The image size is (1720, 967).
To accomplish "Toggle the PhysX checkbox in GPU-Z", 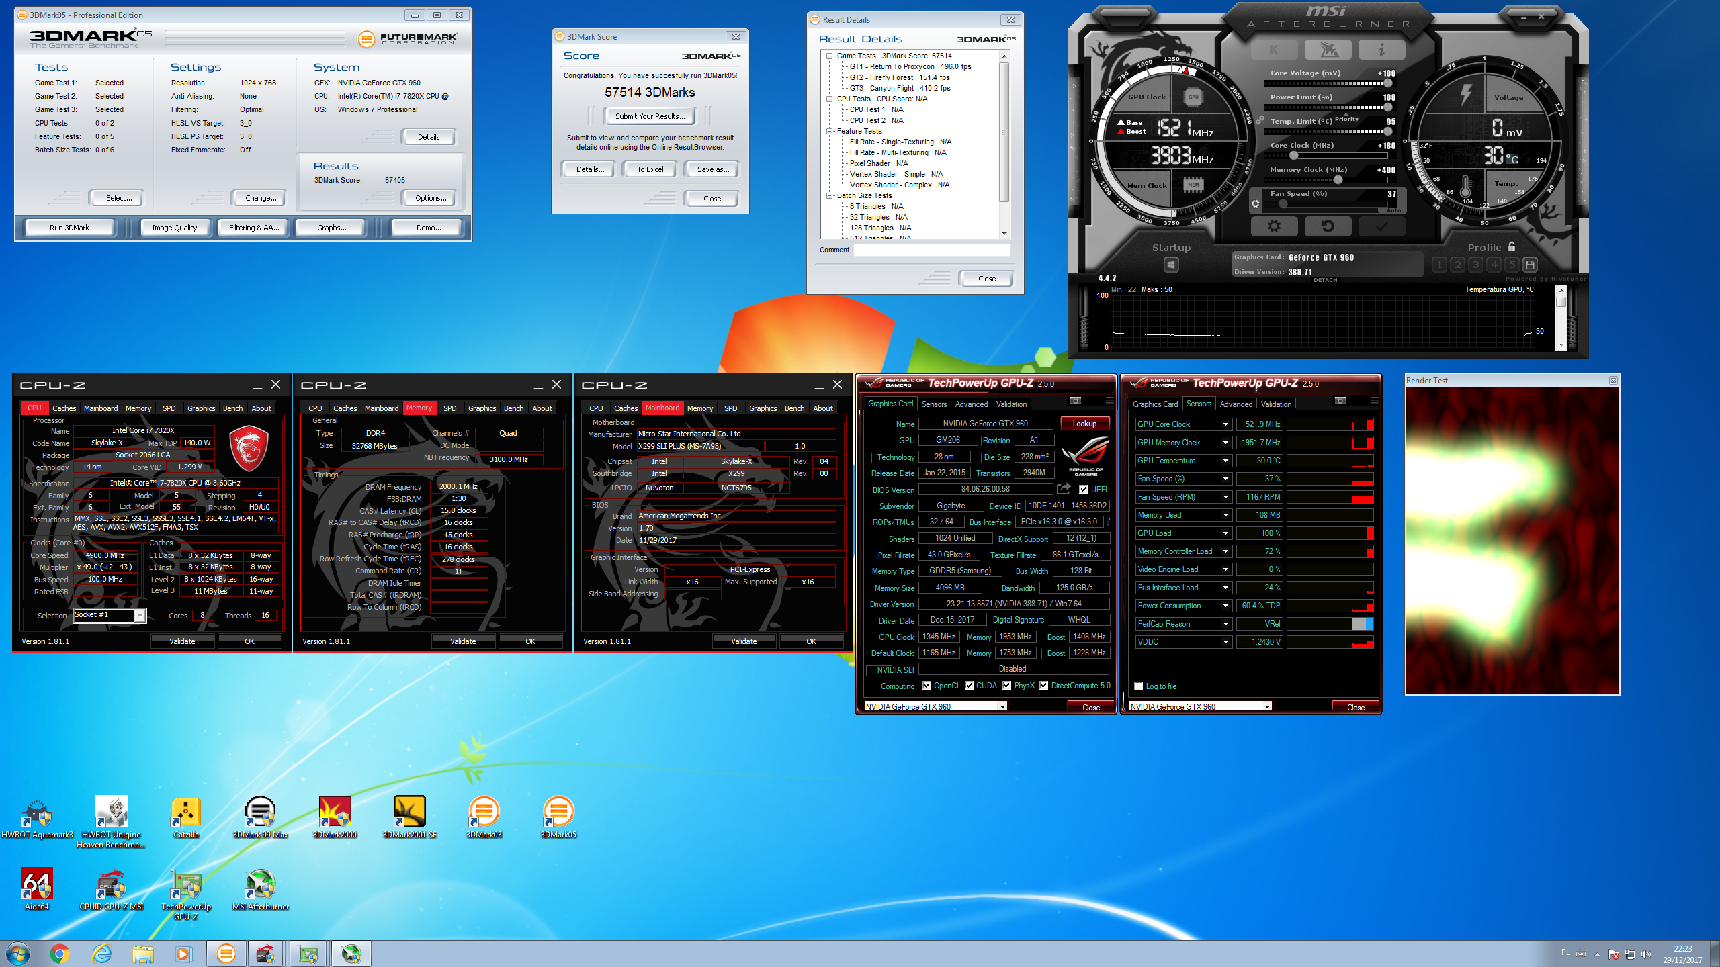I will [1007, 686].
